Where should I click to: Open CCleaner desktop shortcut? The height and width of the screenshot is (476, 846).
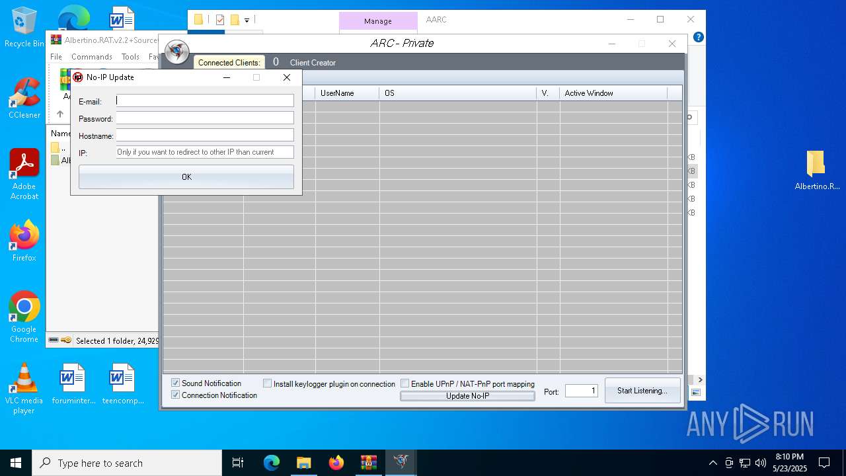[x=24, y=99]
